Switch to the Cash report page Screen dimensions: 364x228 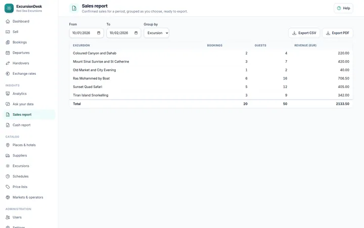point(29,125)
